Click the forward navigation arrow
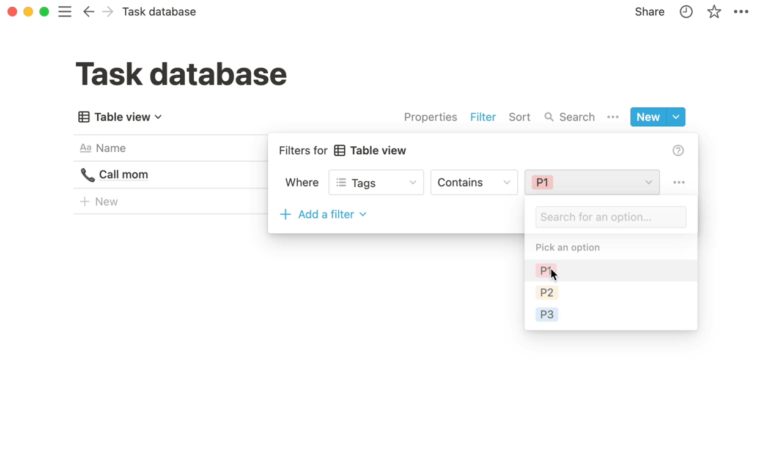Viewport: 757px width, 470px height. pos(108,12)
